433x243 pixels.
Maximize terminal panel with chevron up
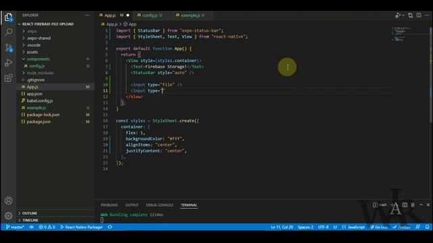coord(421,205)
